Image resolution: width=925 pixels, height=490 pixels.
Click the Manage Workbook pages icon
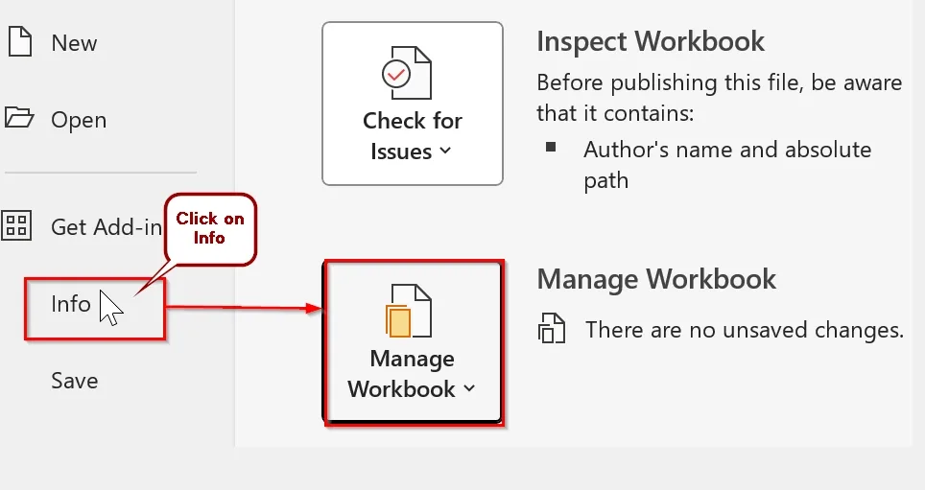point(408,311)
